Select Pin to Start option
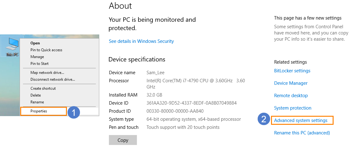Image resolution: width=351 pixels, height=149 pixels. coord(40,63)
